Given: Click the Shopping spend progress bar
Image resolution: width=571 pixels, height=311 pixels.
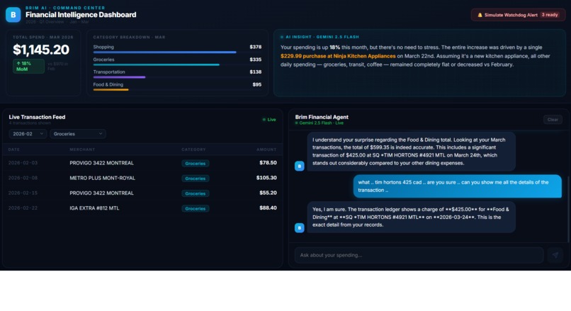Looking at the screenshot, I should pyautogui.click(x=164, y=52).
